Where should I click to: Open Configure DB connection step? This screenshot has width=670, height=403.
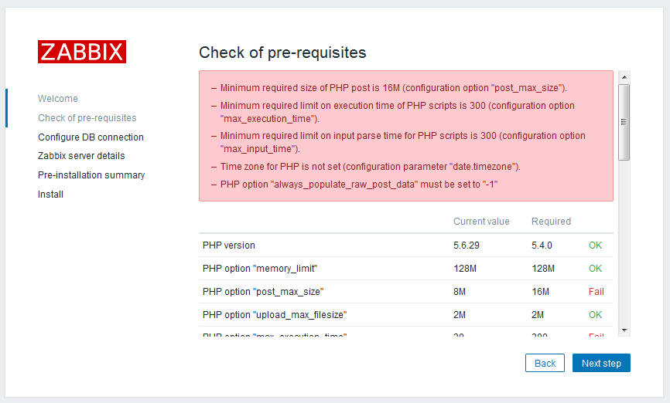click(91, 137)
